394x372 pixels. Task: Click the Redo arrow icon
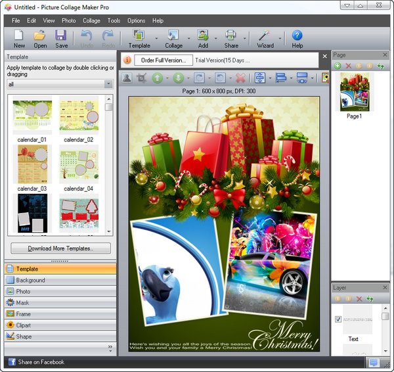108,35
